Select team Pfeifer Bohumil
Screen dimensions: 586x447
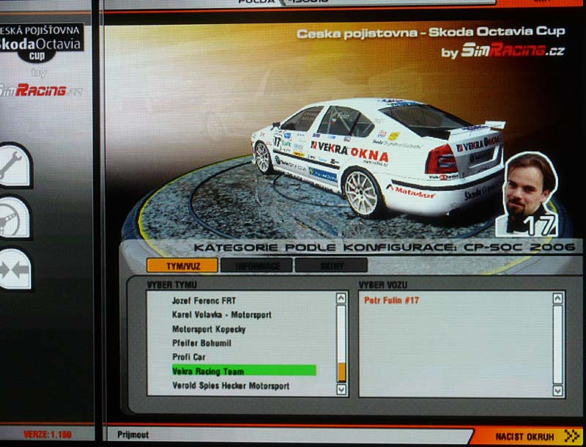tap(201, 343)
